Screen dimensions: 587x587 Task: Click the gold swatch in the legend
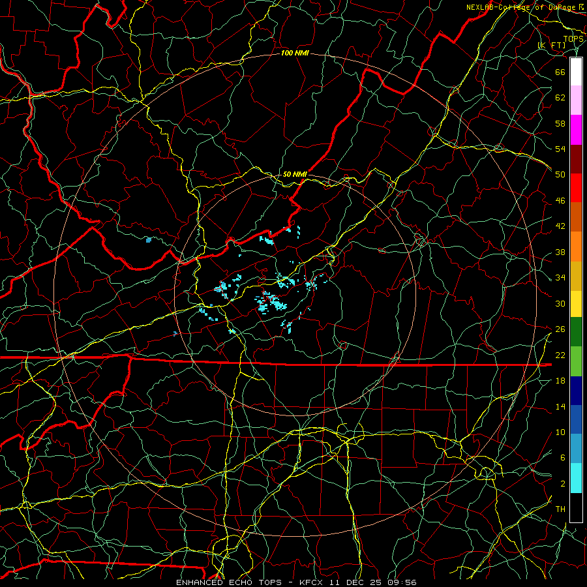click(576, 276)
